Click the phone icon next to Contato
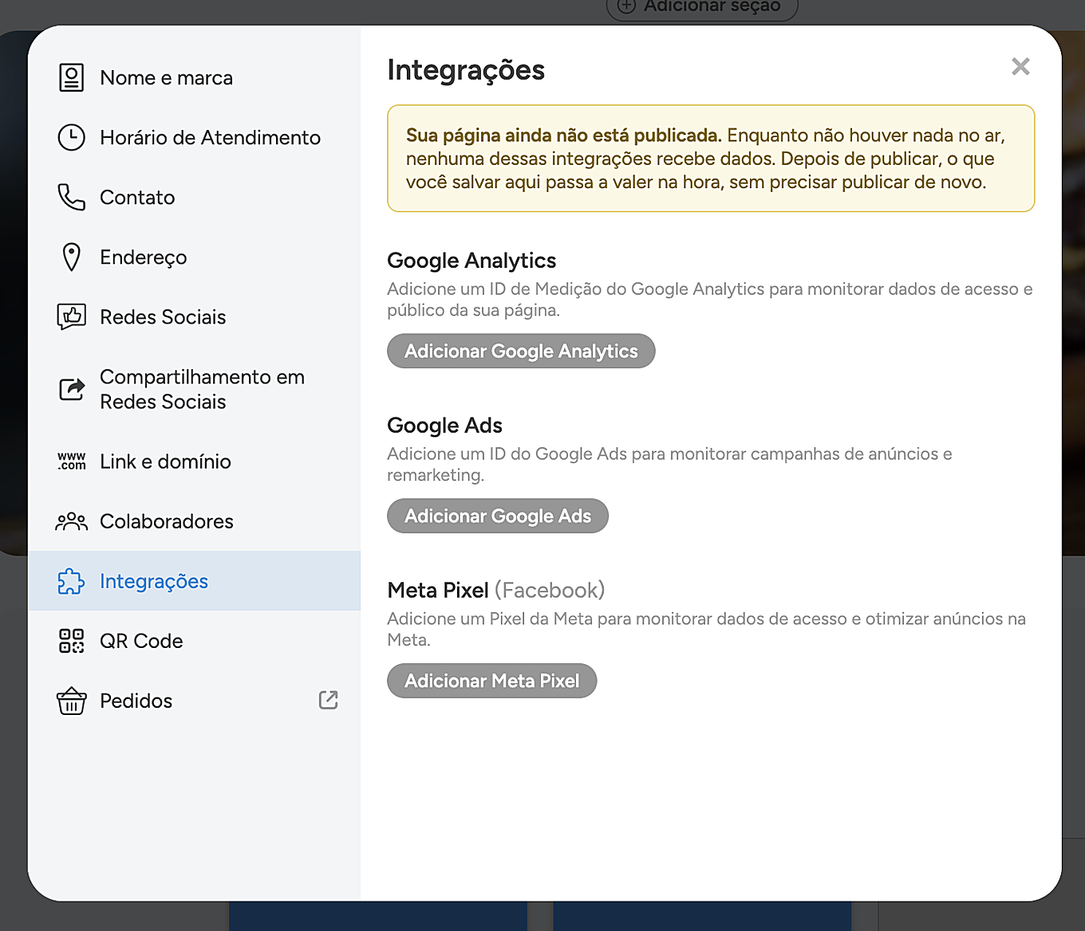Screen dimensions: 1085x931 [x=71, y=197]
